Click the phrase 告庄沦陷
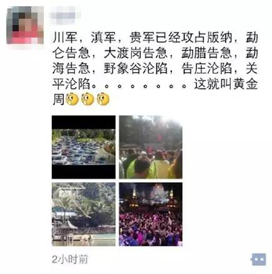The width and height of the screenshot is (272, 274). tap(207, 69)
